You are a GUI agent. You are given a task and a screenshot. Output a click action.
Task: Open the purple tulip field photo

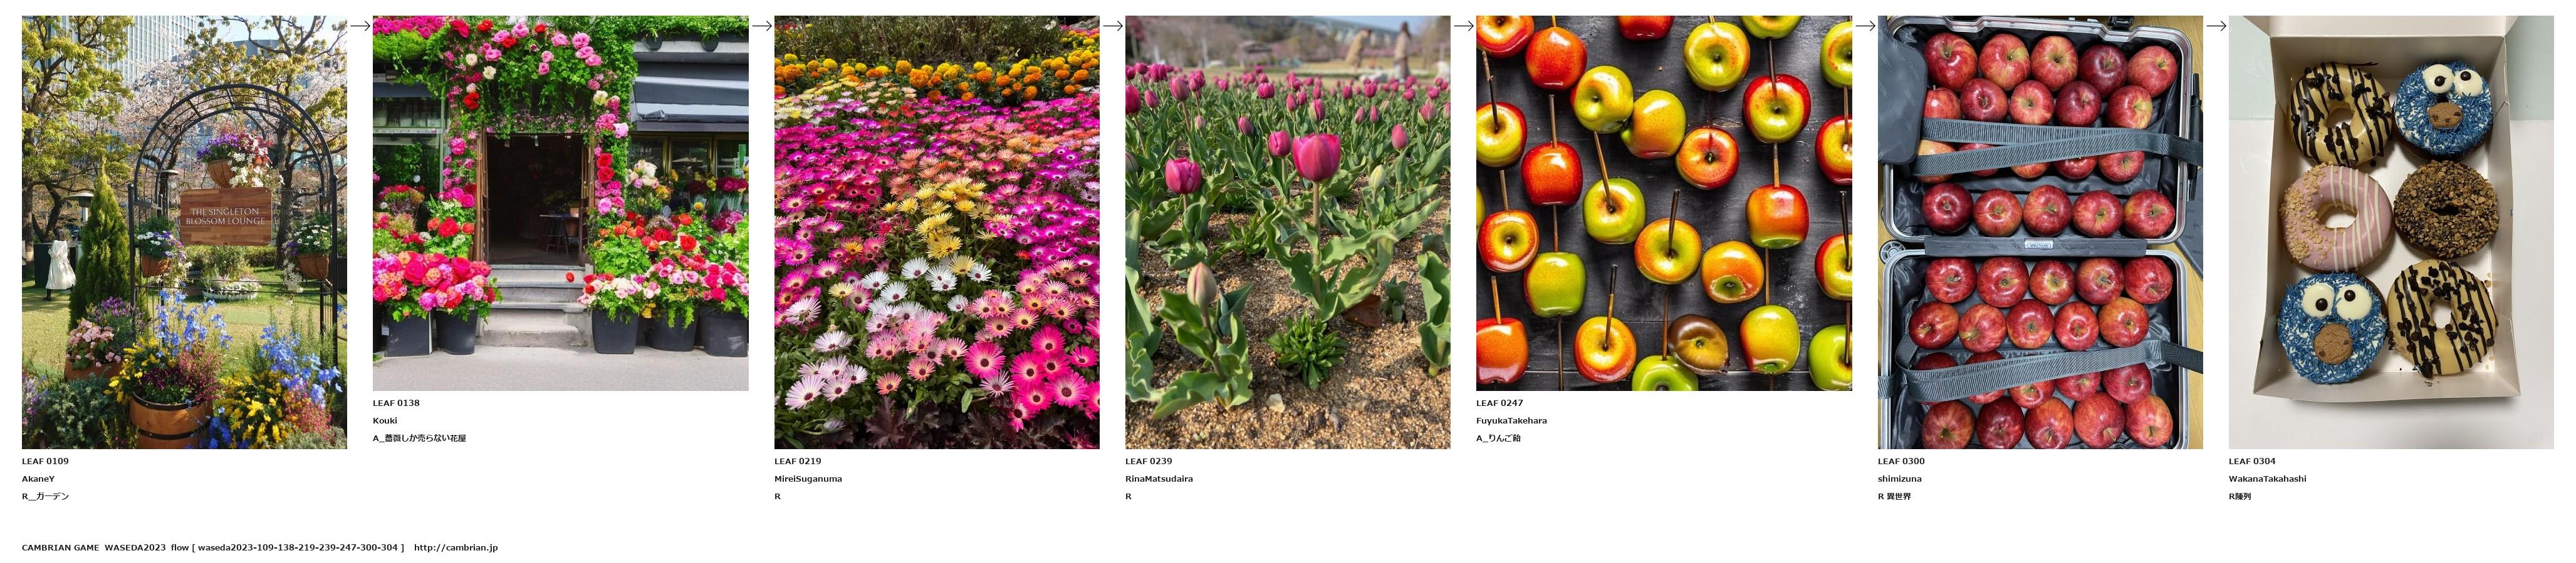[1287, 231]
